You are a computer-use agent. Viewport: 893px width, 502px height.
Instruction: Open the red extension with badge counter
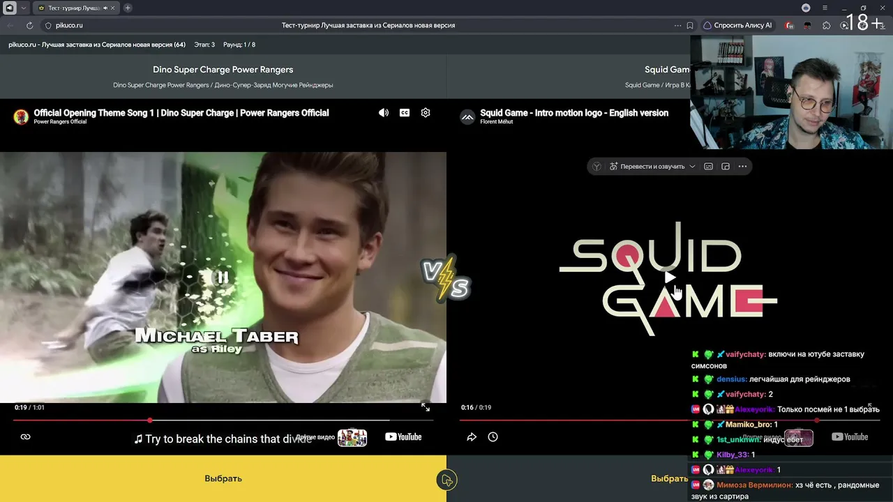point(789,25)
